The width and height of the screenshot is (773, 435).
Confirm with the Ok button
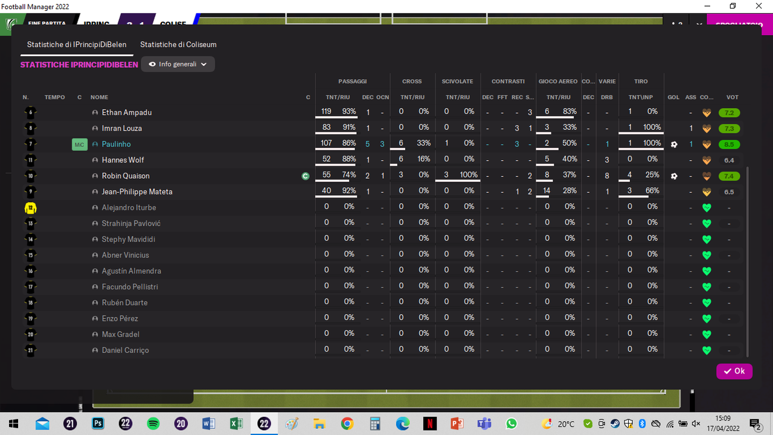coord(734,371)
